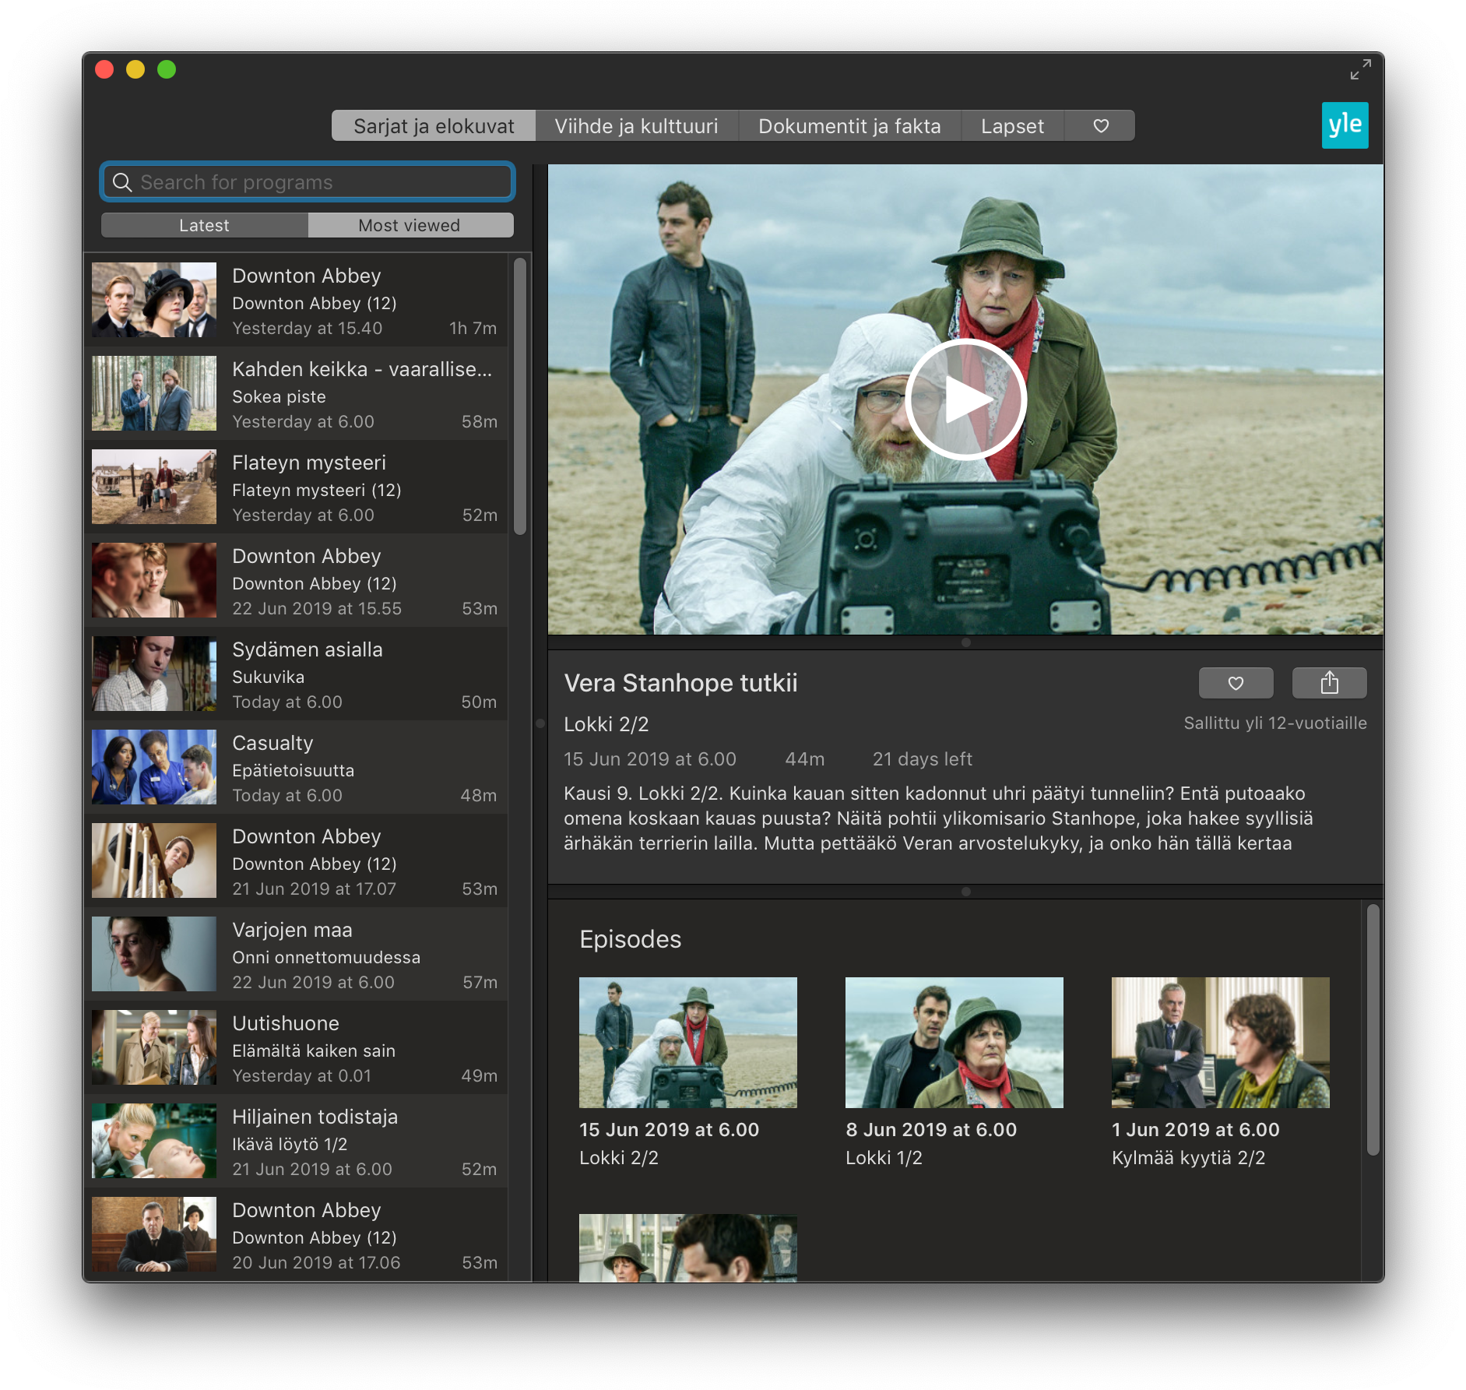The image size is (1466, 1390).
Task: Open the Viihde ja kulttuuri tab
Action: (636, 126)
